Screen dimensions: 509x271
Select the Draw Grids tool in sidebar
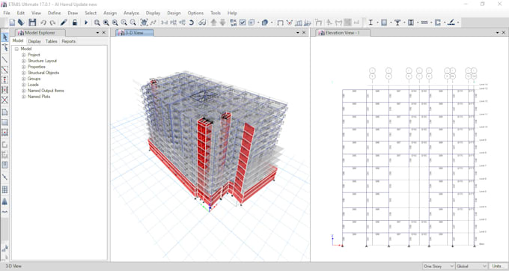click(x=5, y=189)
